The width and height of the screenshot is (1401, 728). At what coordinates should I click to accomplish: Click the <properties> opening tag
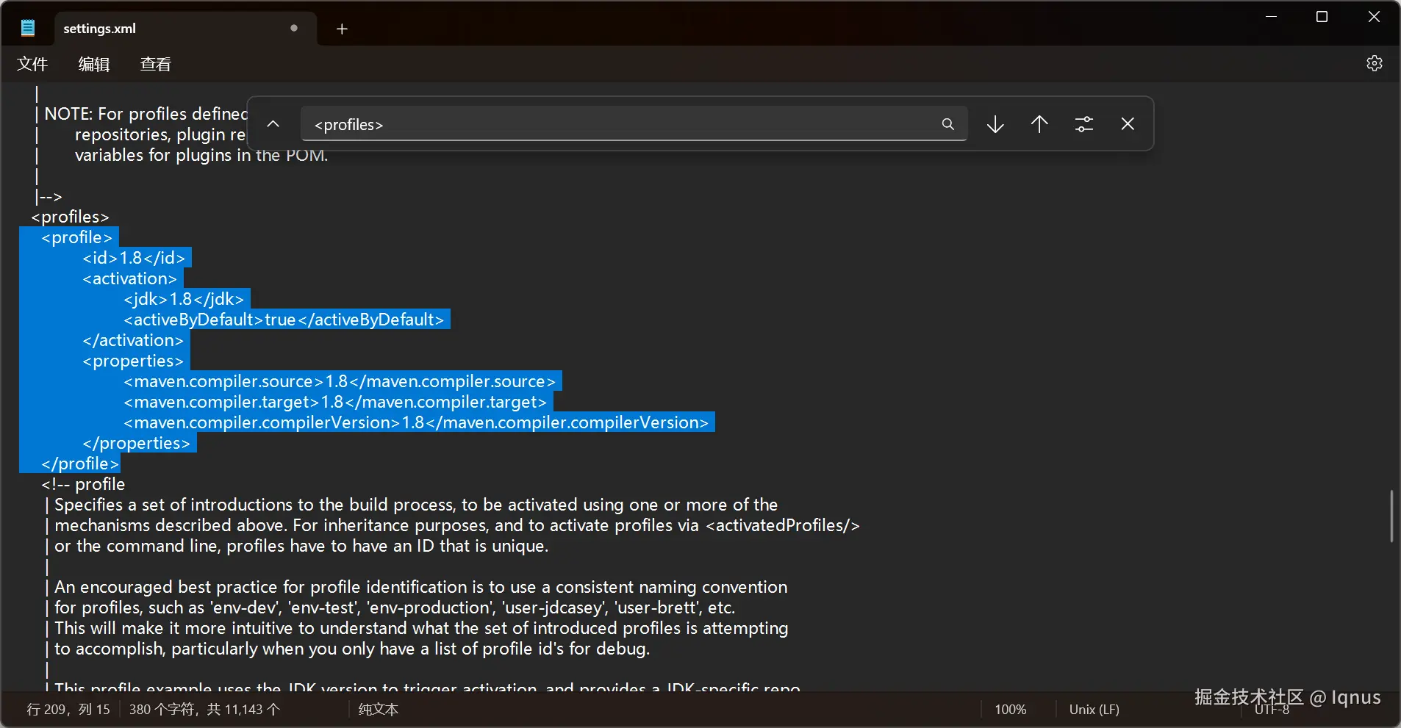pos(133,361)
